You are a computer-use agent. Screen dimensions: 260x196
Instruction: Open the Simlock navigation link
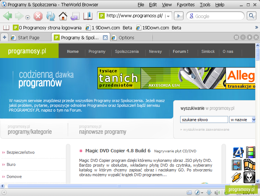(208, 51)
